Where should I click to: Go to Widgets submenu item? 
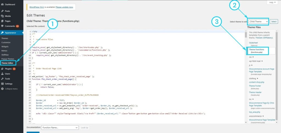coord(5,46)
